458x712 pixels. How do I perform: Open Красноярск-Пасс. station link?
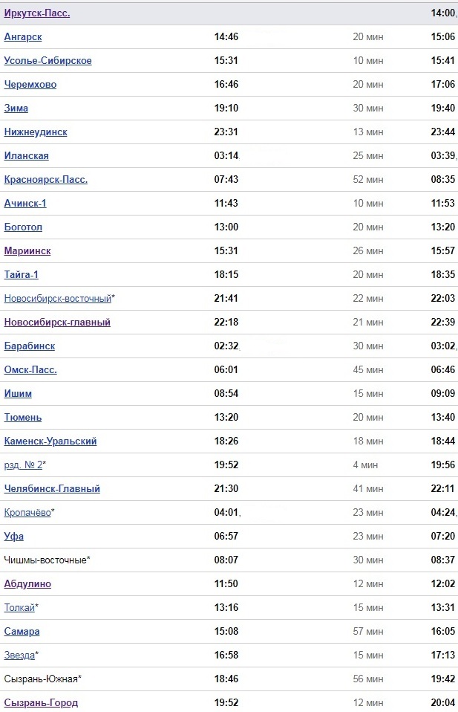pyautogui.click(x=46, y=180)
